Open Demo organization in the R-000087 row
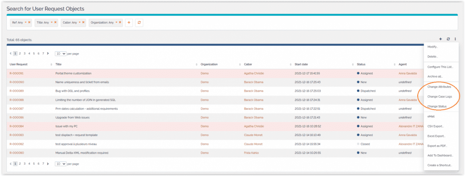The height and width of the screenshot is (176, 465). [x=205, y=108]
